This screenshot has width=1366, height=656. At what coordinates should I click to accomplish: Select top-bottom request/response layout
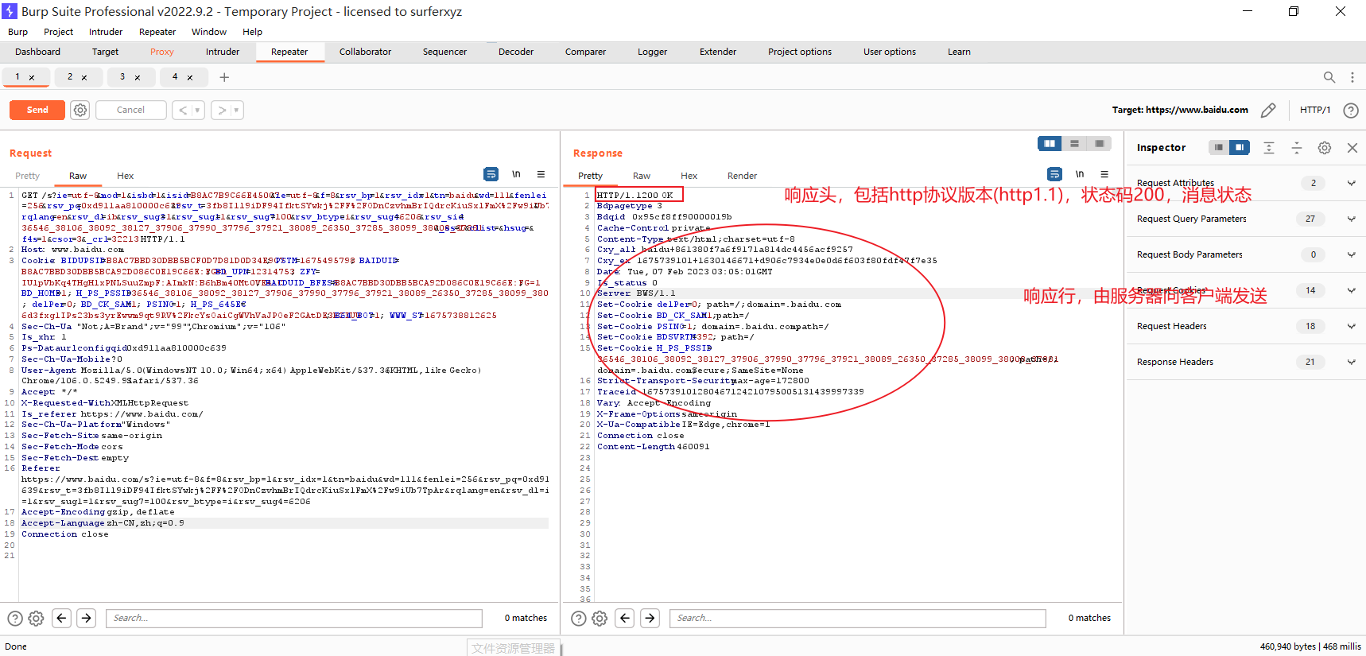tap(1074, 144)
